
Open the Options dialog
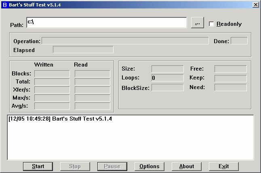[149, 166]
